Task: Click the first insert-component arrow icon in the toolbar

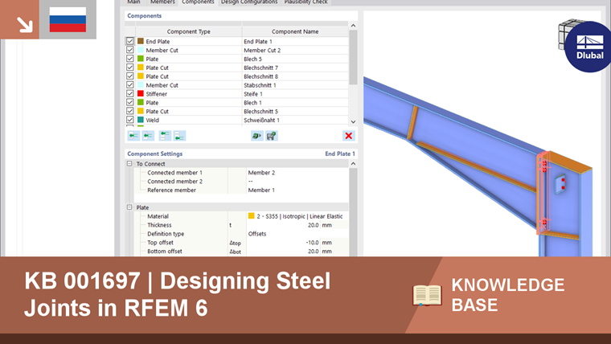Action: coord(133,136)
